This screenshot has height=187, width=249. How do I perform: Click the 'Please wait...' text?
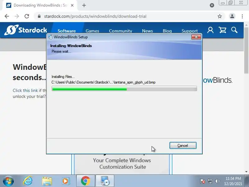61,51
